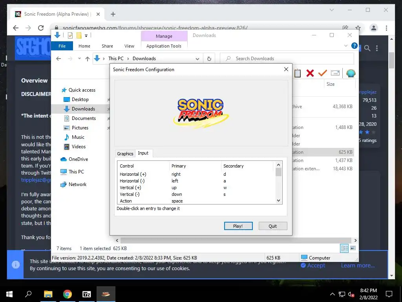
Task: Click the clipboard paste icon
Action: point(298,73)
